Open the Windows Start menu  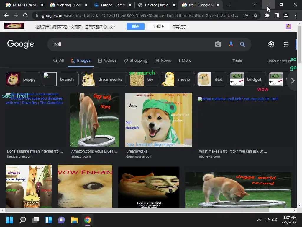pos(9,220)
